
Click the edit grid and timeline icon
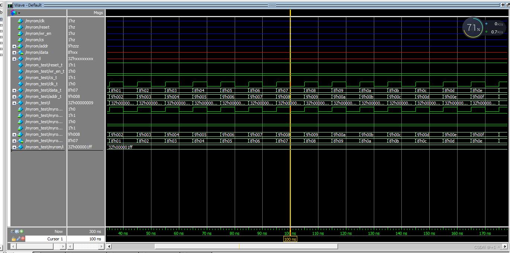pyautogui.click(x=17, y=231)
